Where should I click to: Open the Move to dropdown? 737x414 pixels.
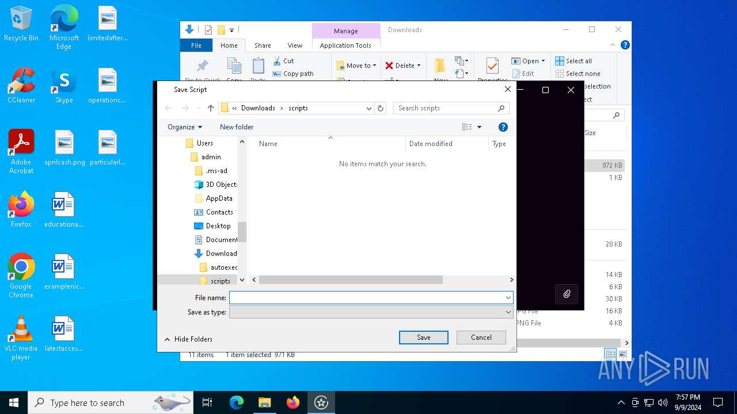click(x=356, y=66)
